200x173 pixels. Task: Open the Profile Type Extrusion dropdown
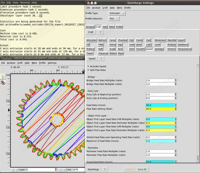[x=117, y=13]
